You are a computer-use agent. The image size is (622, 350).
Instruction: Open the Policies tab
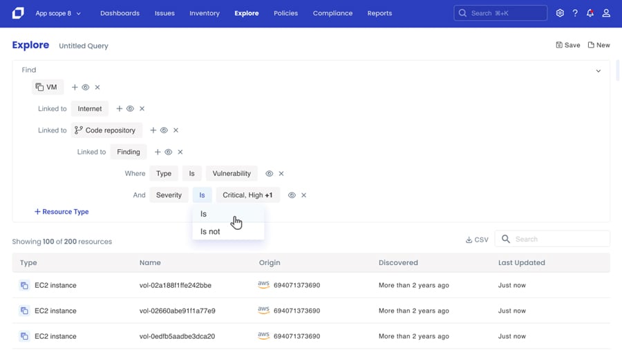285,13
